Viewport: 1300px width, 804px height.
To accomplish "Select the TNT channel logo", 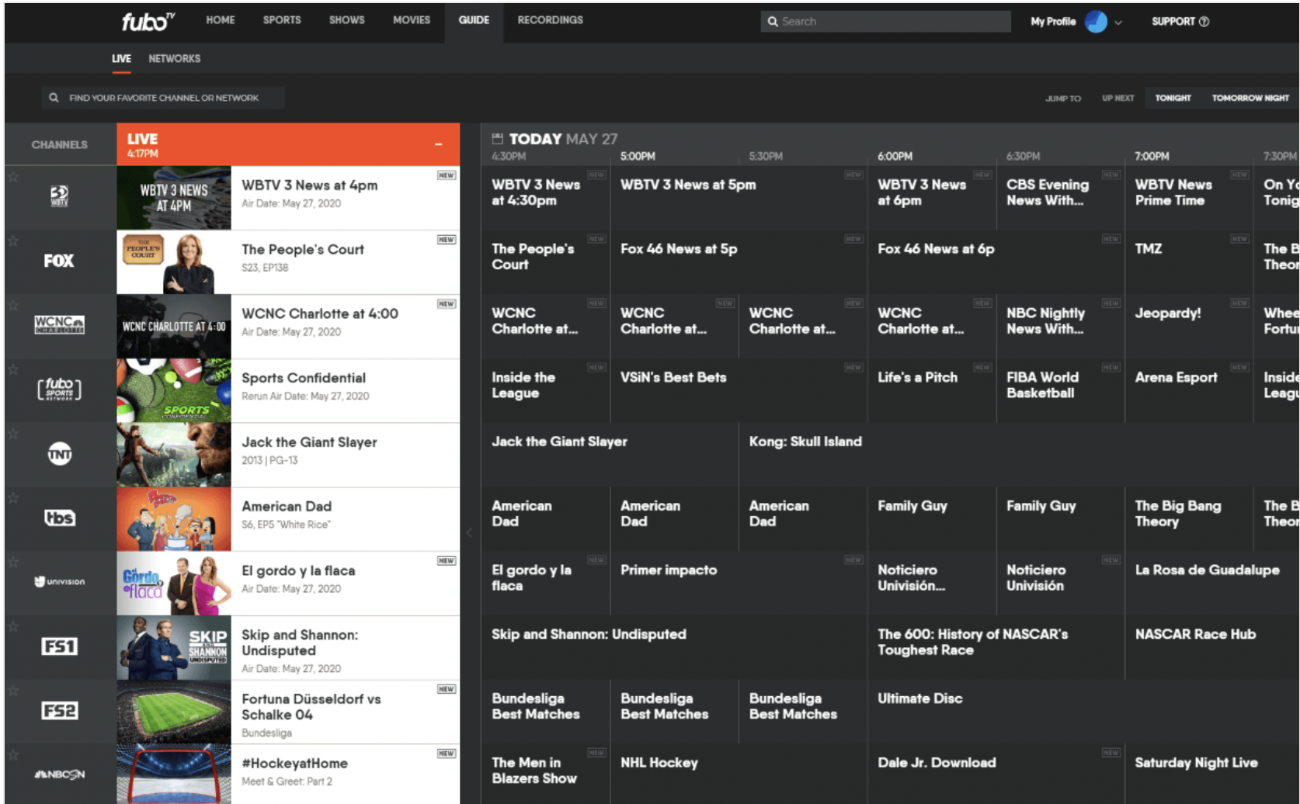I will tap(60, 453).
